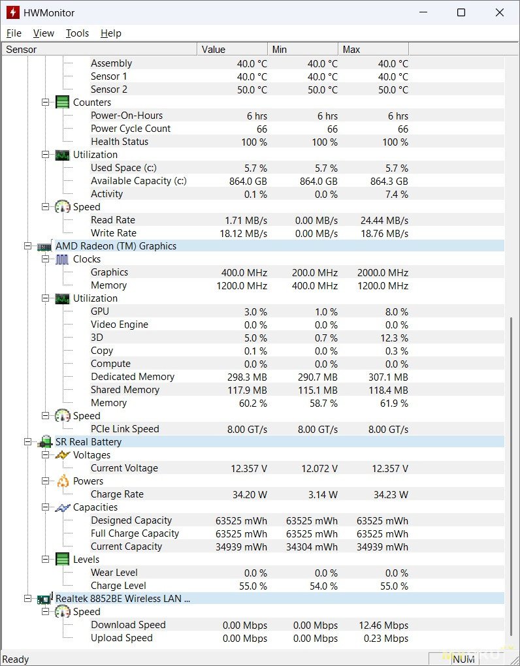Image resolution: width=520 pixels, height=666 pixels.
Task: Select the Charge Level row
Action: point(118,586)
